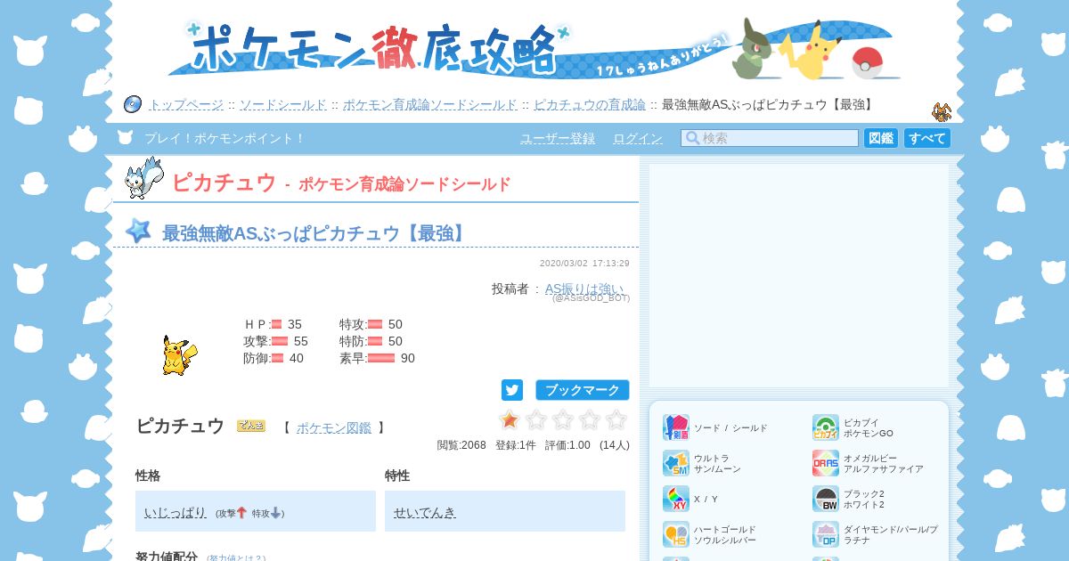Click the Twitter share icon
Screen dimensions: 1069x561
(x=512, y=390)
